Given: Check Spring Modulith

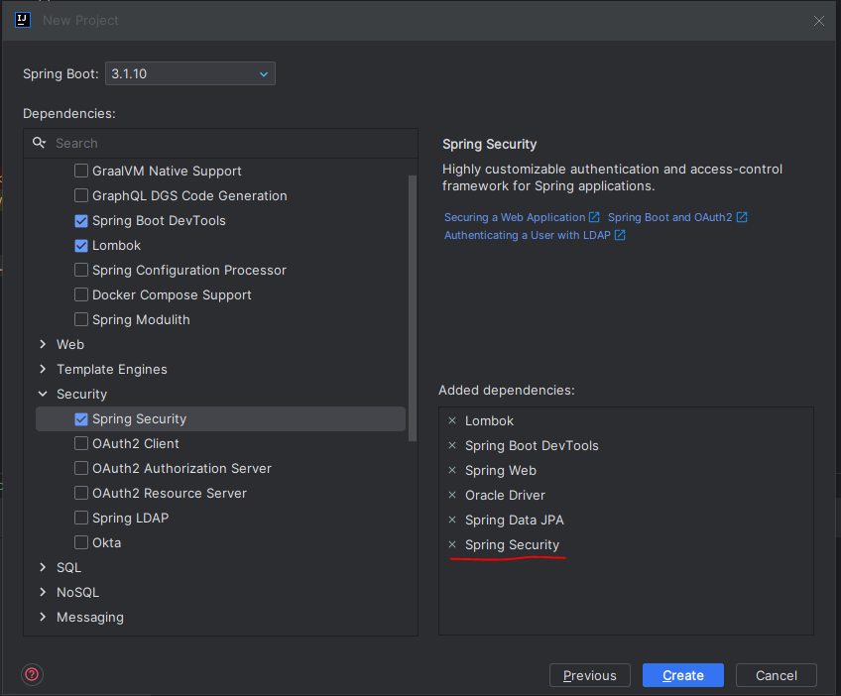Looking at the screenshot, I should (81, 319).
